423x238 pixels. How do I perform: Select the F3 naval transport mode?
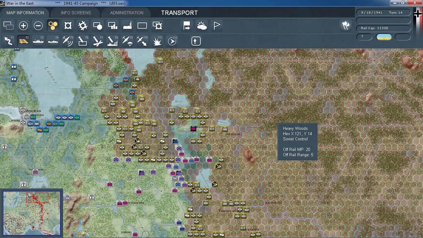coord(38,41)
